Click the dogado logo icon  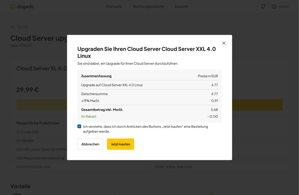(13, 7)
